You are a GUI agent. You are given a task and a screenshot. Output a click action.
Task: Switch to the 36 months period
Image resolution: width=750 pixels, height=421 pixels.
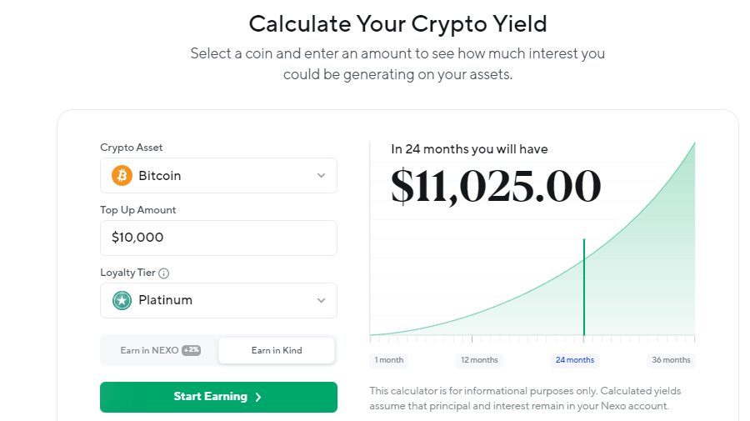pos(671,360)
